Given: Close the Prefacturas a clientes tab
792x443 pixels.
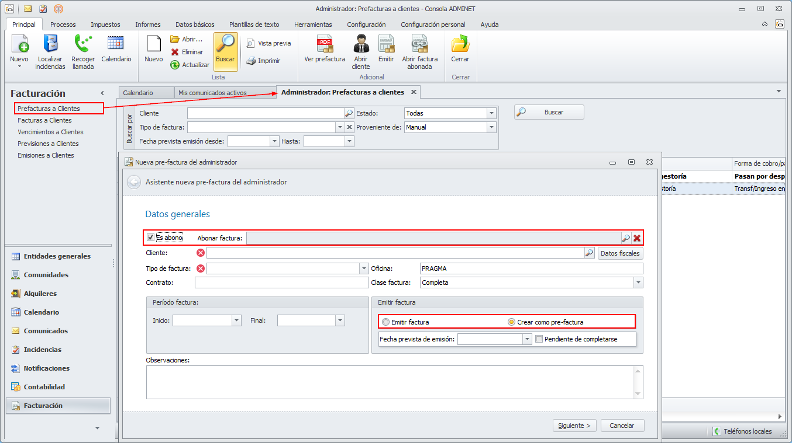Looking at the screenshot, I should pyautogui.click(x=414, y=92).
